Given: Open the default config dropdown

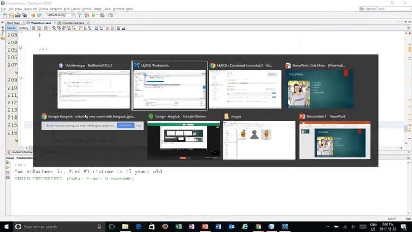Looking at the screenshot, I should tap(61, 15).
